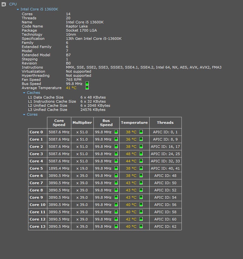Click the Core Speed column header
243x259 pixels.
point(59,123)
